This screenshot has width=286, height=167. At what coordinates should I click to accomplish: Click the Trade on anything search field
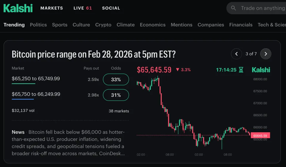tap(262, 8)
